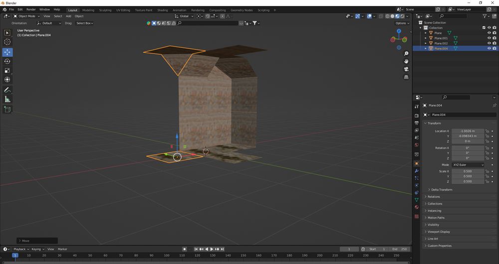Open the Render menu

point(31,9)
